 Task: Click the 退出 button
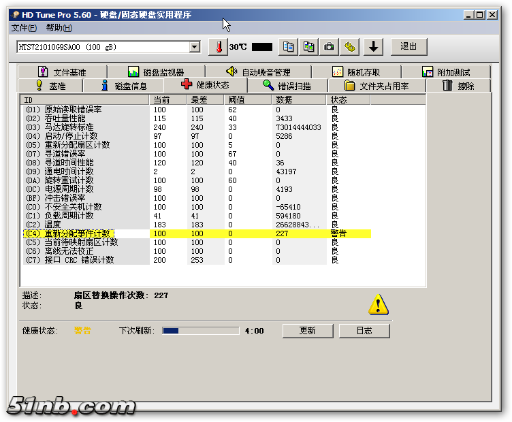pos(409,46)
